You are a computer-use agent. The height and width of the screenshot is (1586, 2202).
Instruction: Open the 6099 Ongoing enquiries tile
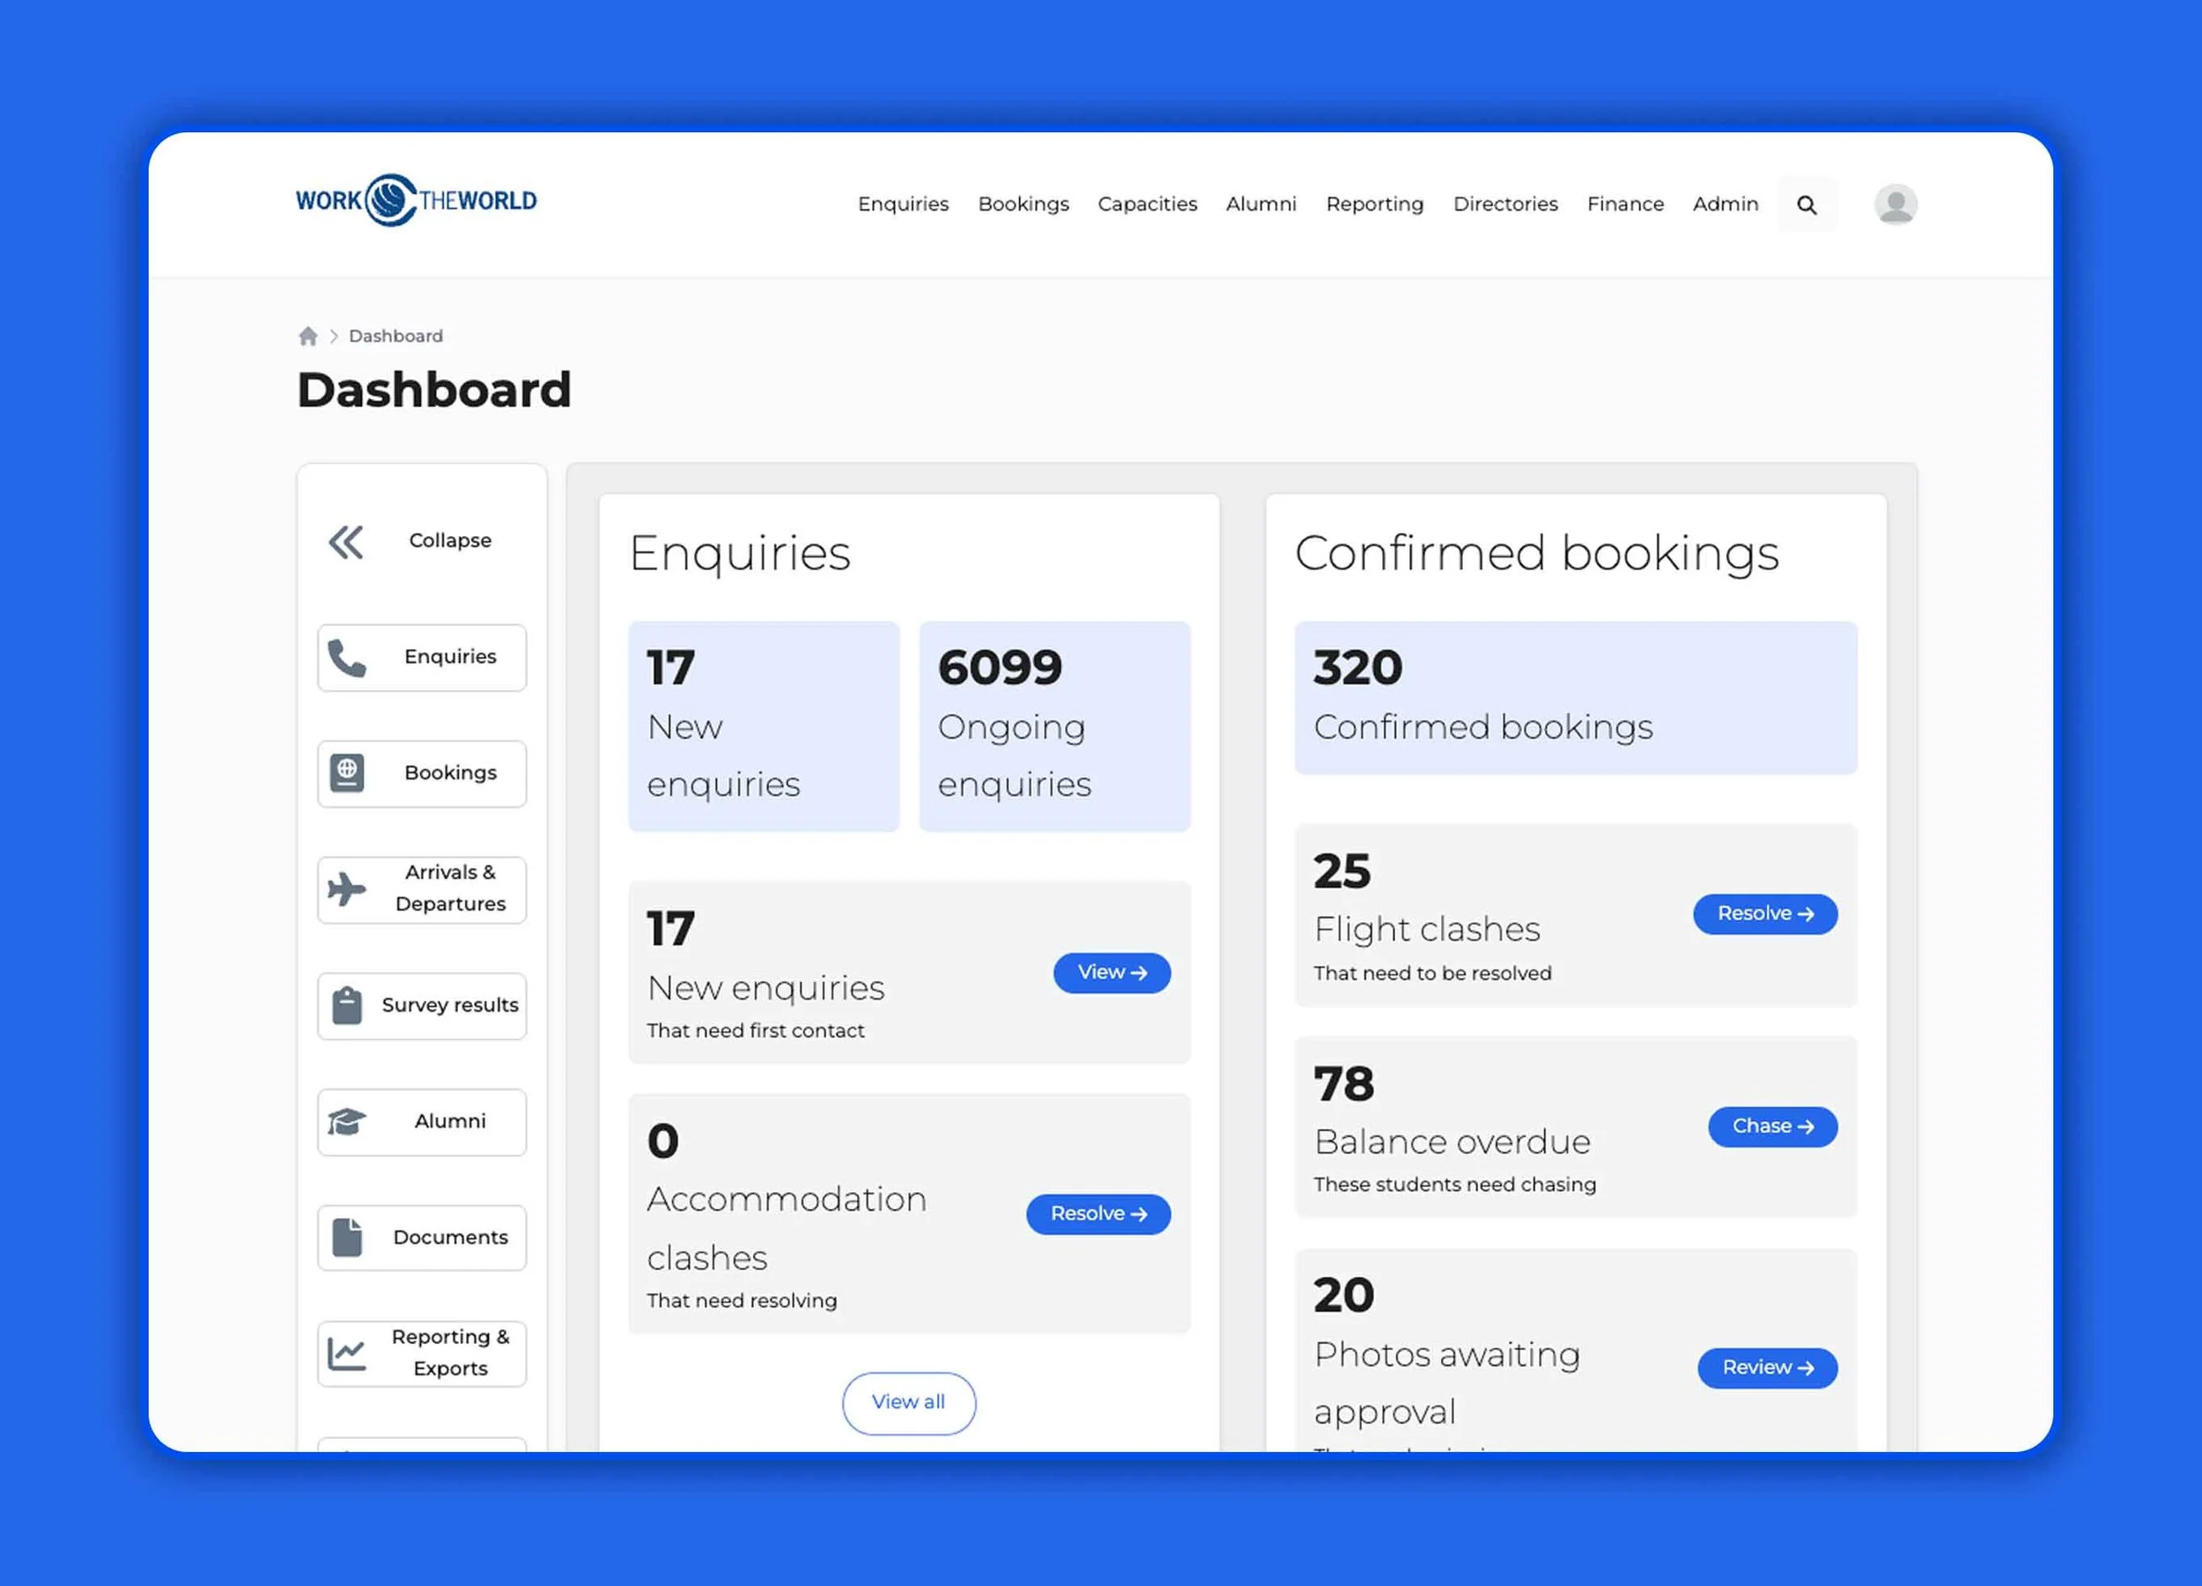[1053, 726]
